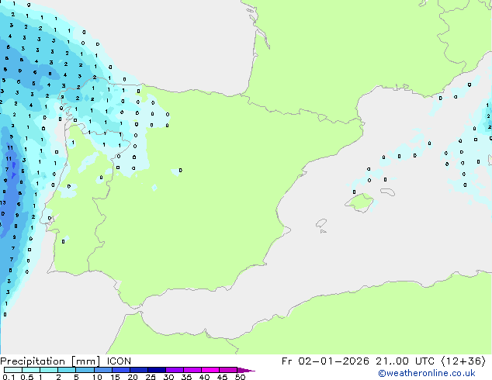Click the dark navy legend swatch above 25

[x=157, y=371]
